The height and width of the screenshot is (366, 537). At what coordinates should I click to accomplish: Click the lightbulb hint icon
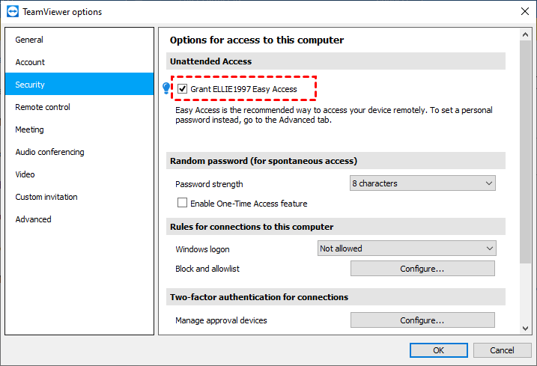click(x=167, y=88)
